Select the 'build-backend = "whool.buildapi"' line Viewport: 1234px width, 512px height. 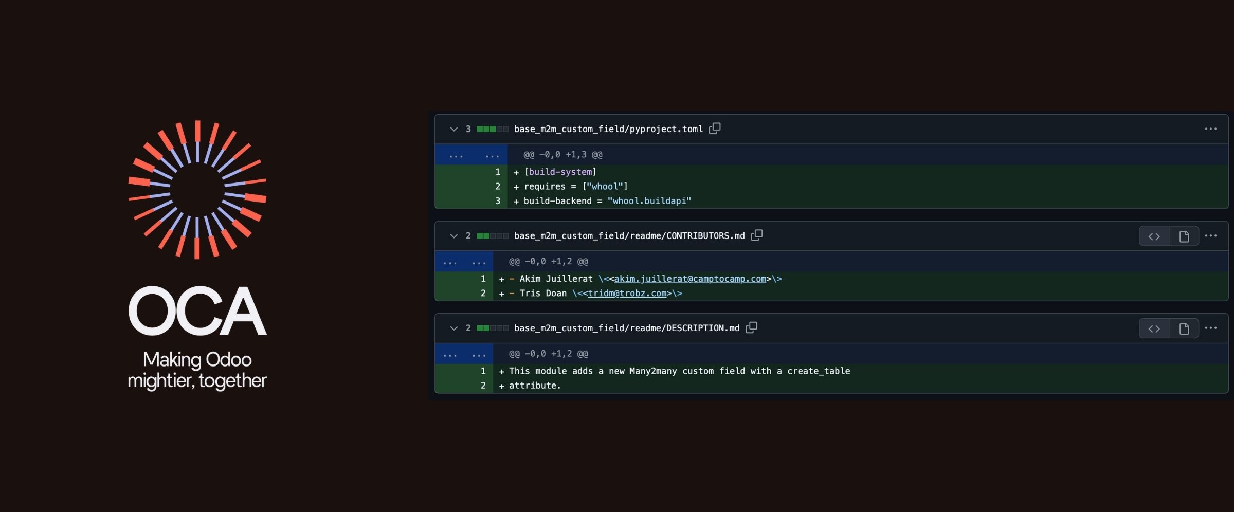(x=868, y=201)
